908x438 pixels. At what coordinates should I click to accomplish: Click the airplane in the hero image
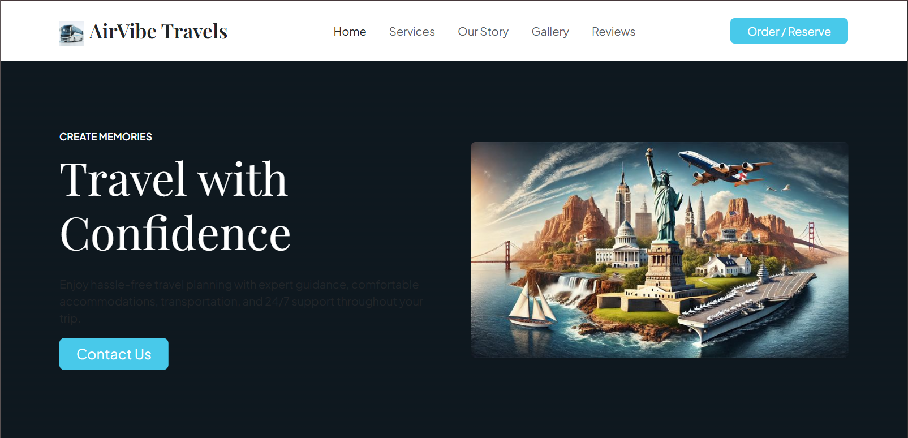[x=723, y=167]
